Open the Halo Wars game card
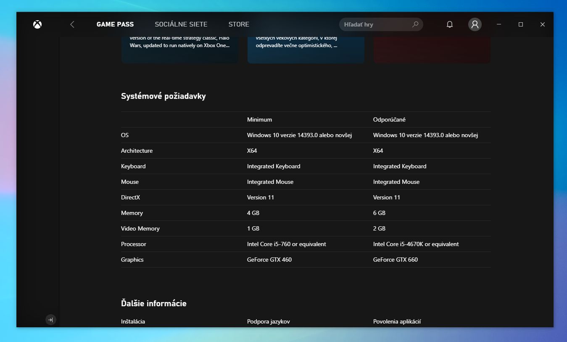The image size is (567, 342). pyautogui.click(x=180, y=50)
